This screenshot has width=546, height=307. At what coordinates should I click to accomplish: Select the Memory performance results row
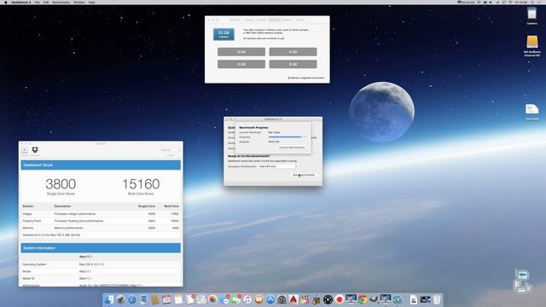101,228
